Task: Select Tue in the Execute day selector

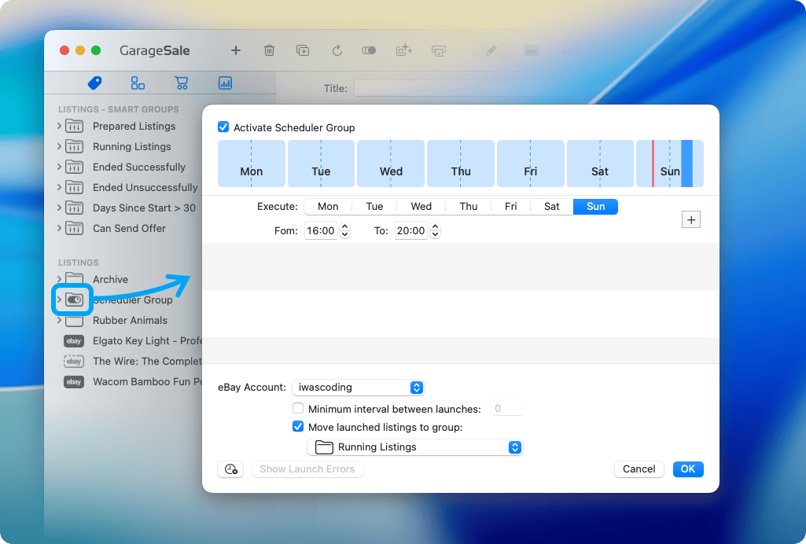Action: tap(374, 207)
